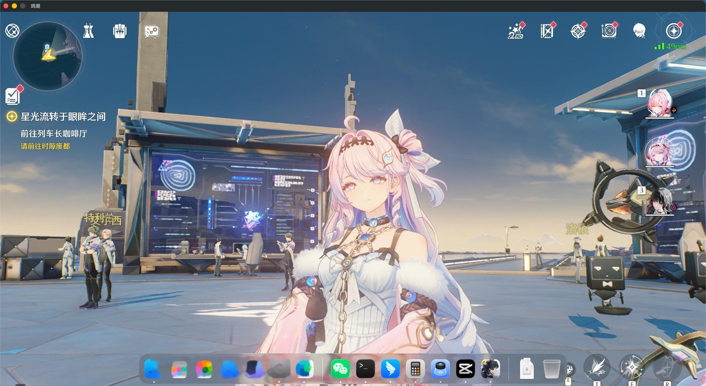Open CapCut in the Dock
The image size is (706, 386).
[x=466, y=369]
